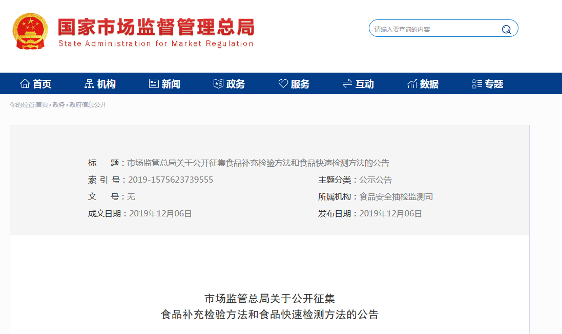Click the 你的位置 breadcrumb label
562x334 pixels.
point(22,104)
